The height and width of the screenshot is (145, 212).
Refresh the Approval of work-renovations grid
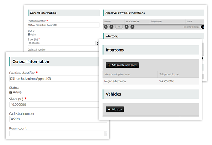click(203, 27)
